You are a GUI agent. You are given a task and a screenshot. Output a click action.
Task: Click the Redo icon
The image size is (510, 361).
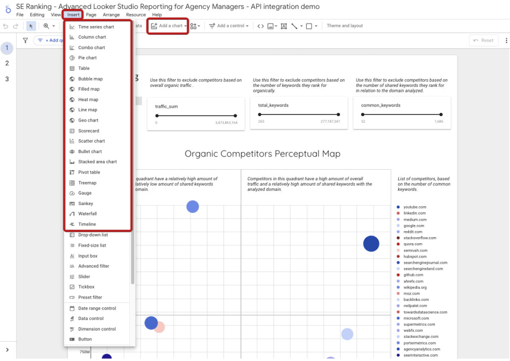pos(15,25)
